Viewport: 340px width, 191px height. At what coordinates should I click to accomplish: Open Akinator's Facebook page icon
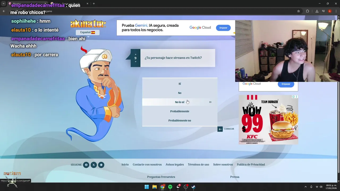tap(86, 165)
